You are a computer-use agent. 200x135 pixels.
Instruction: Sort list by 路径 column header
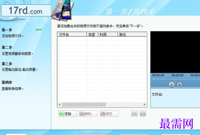tap(132, 34)
